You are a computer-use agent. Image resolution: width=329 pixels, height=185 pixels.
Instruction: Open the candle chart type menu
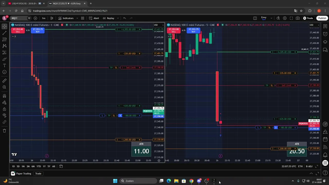[52, 18]
